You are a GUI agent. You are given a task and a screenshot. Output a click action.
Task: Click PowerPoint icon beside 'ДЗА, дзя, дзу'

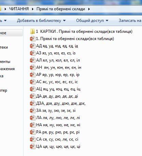(33, 103)
